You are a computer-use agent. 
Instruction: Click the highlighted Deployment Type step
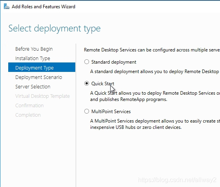[42, 67]
